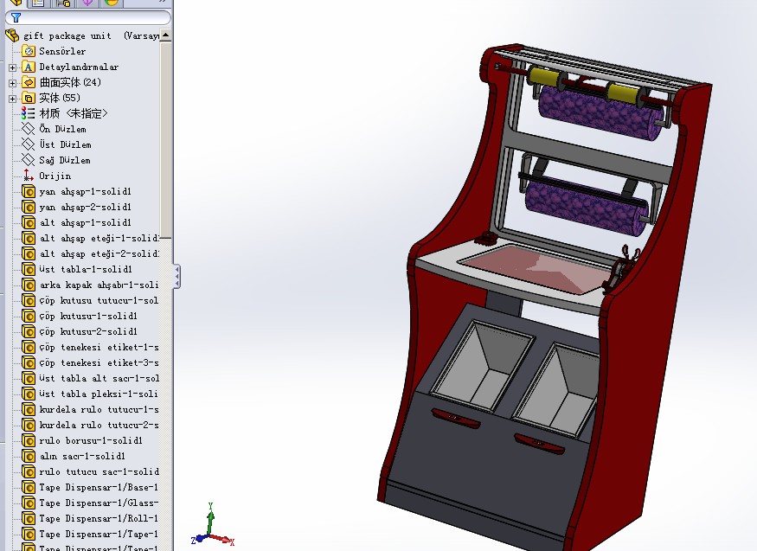Select the 材质 material icon
The image size is (757, 551).
(x=28, y=113)
